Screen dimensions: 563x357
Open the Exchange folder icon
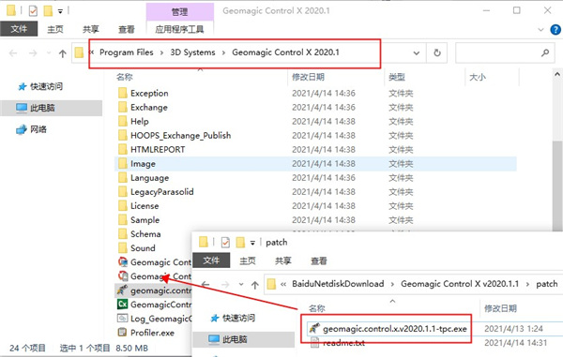point(122,107)
